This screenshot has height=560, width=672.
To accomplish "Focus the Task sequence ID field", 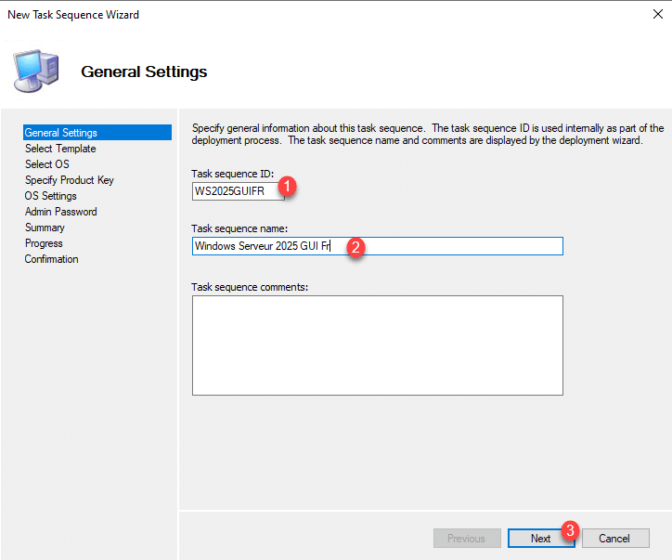I will click(x=237, y=192).
